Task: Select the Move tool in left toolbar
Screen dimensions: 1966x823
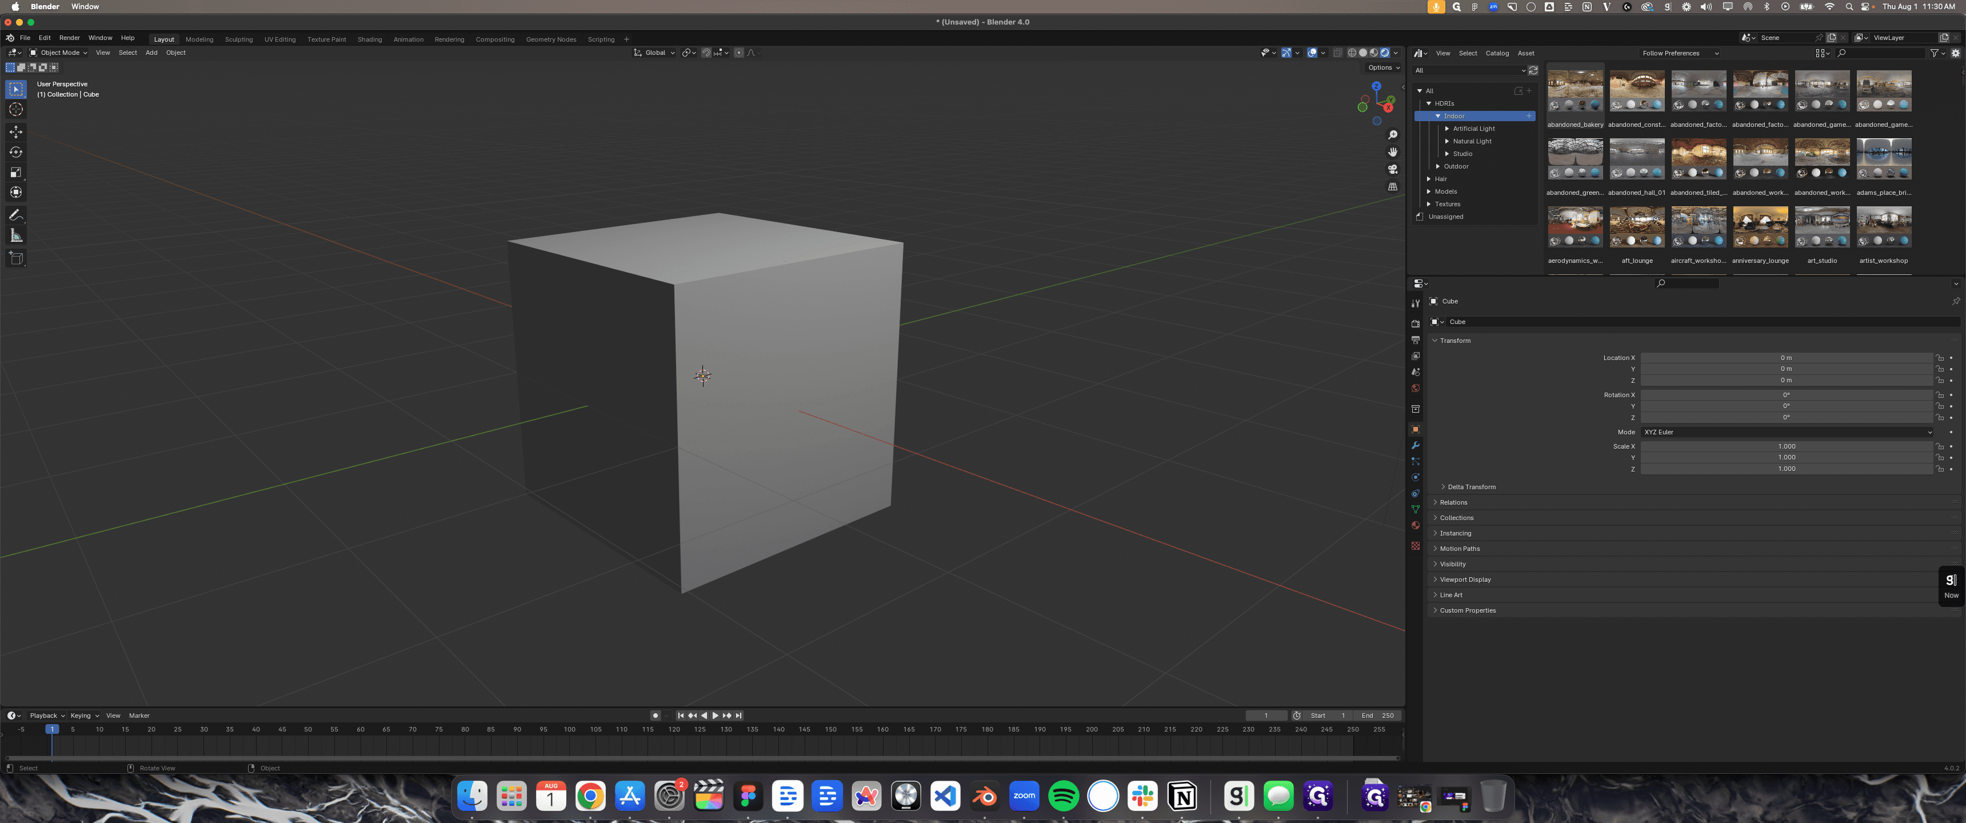Action: tap(15, 131)
